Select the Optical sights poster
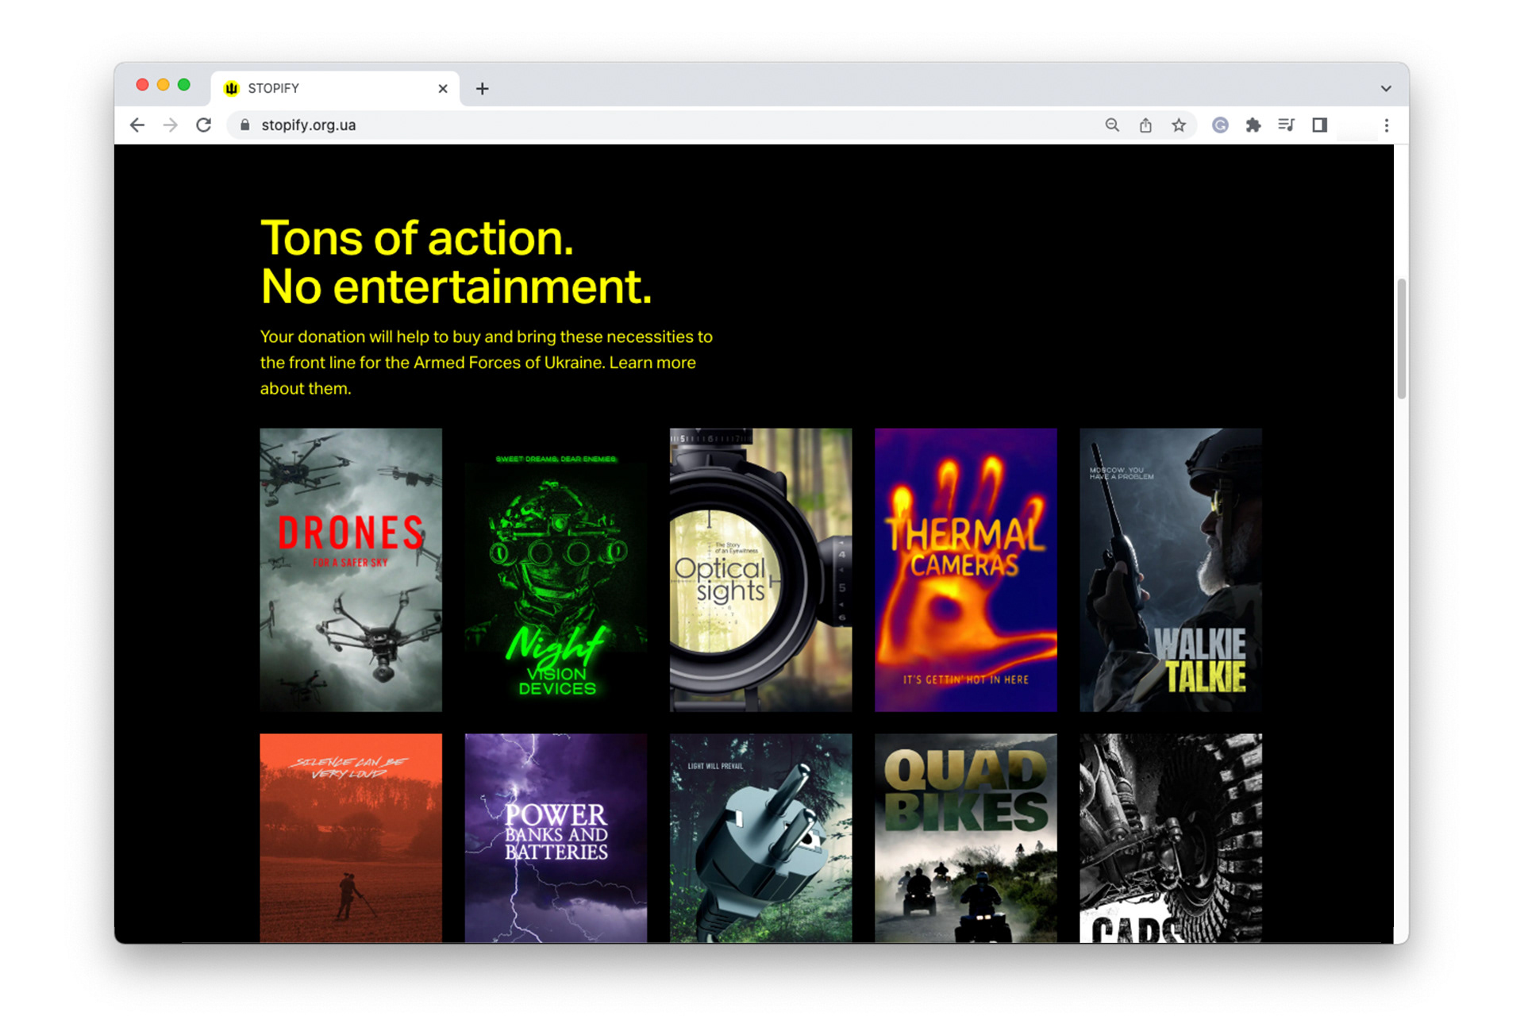 coord(760,570)
